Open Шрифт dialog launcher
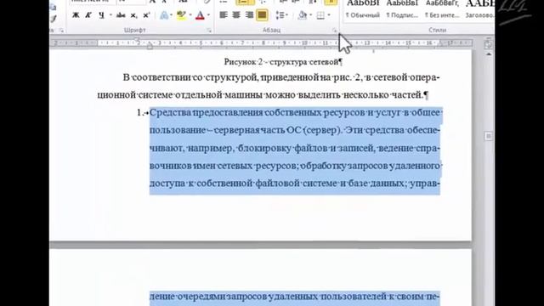This screenshot has height=306, width=544. [209, 31]
